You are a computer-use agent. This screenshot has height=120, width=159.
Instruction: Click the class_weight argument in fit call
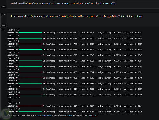point(123,16)
